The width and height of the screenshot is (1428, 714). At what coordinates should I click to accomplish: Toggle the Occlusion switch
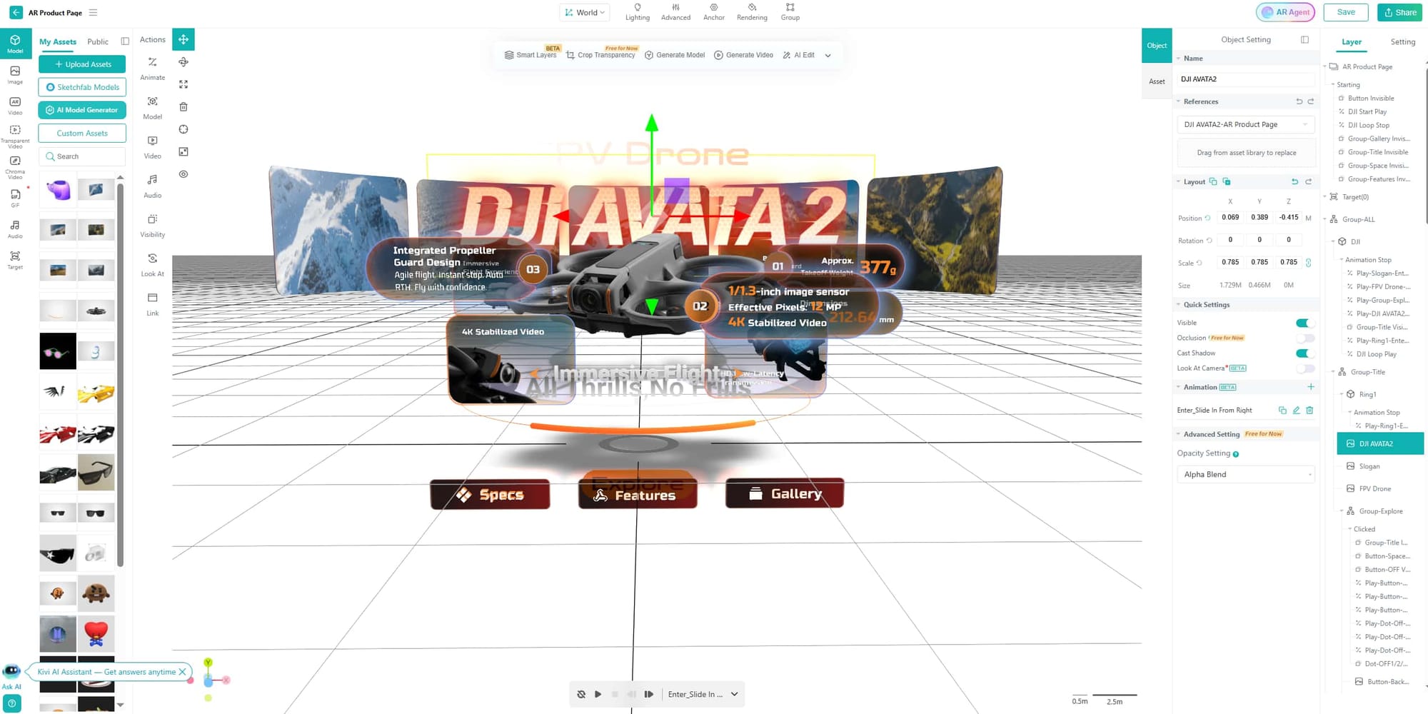point(1304,338)
